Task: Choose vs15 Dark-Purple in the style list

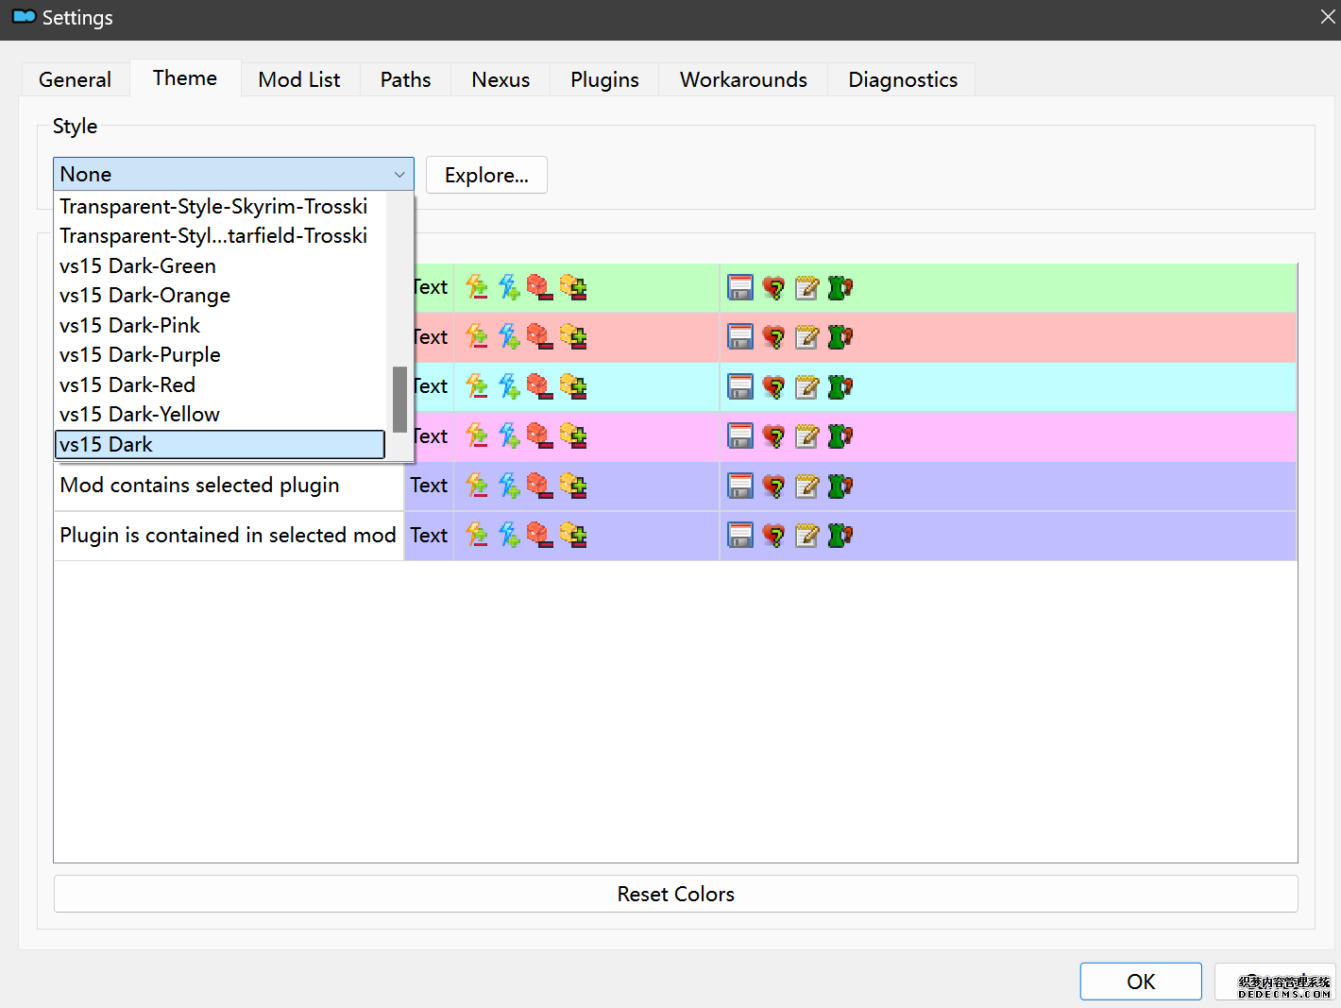Action: click(x=140, y=355)
